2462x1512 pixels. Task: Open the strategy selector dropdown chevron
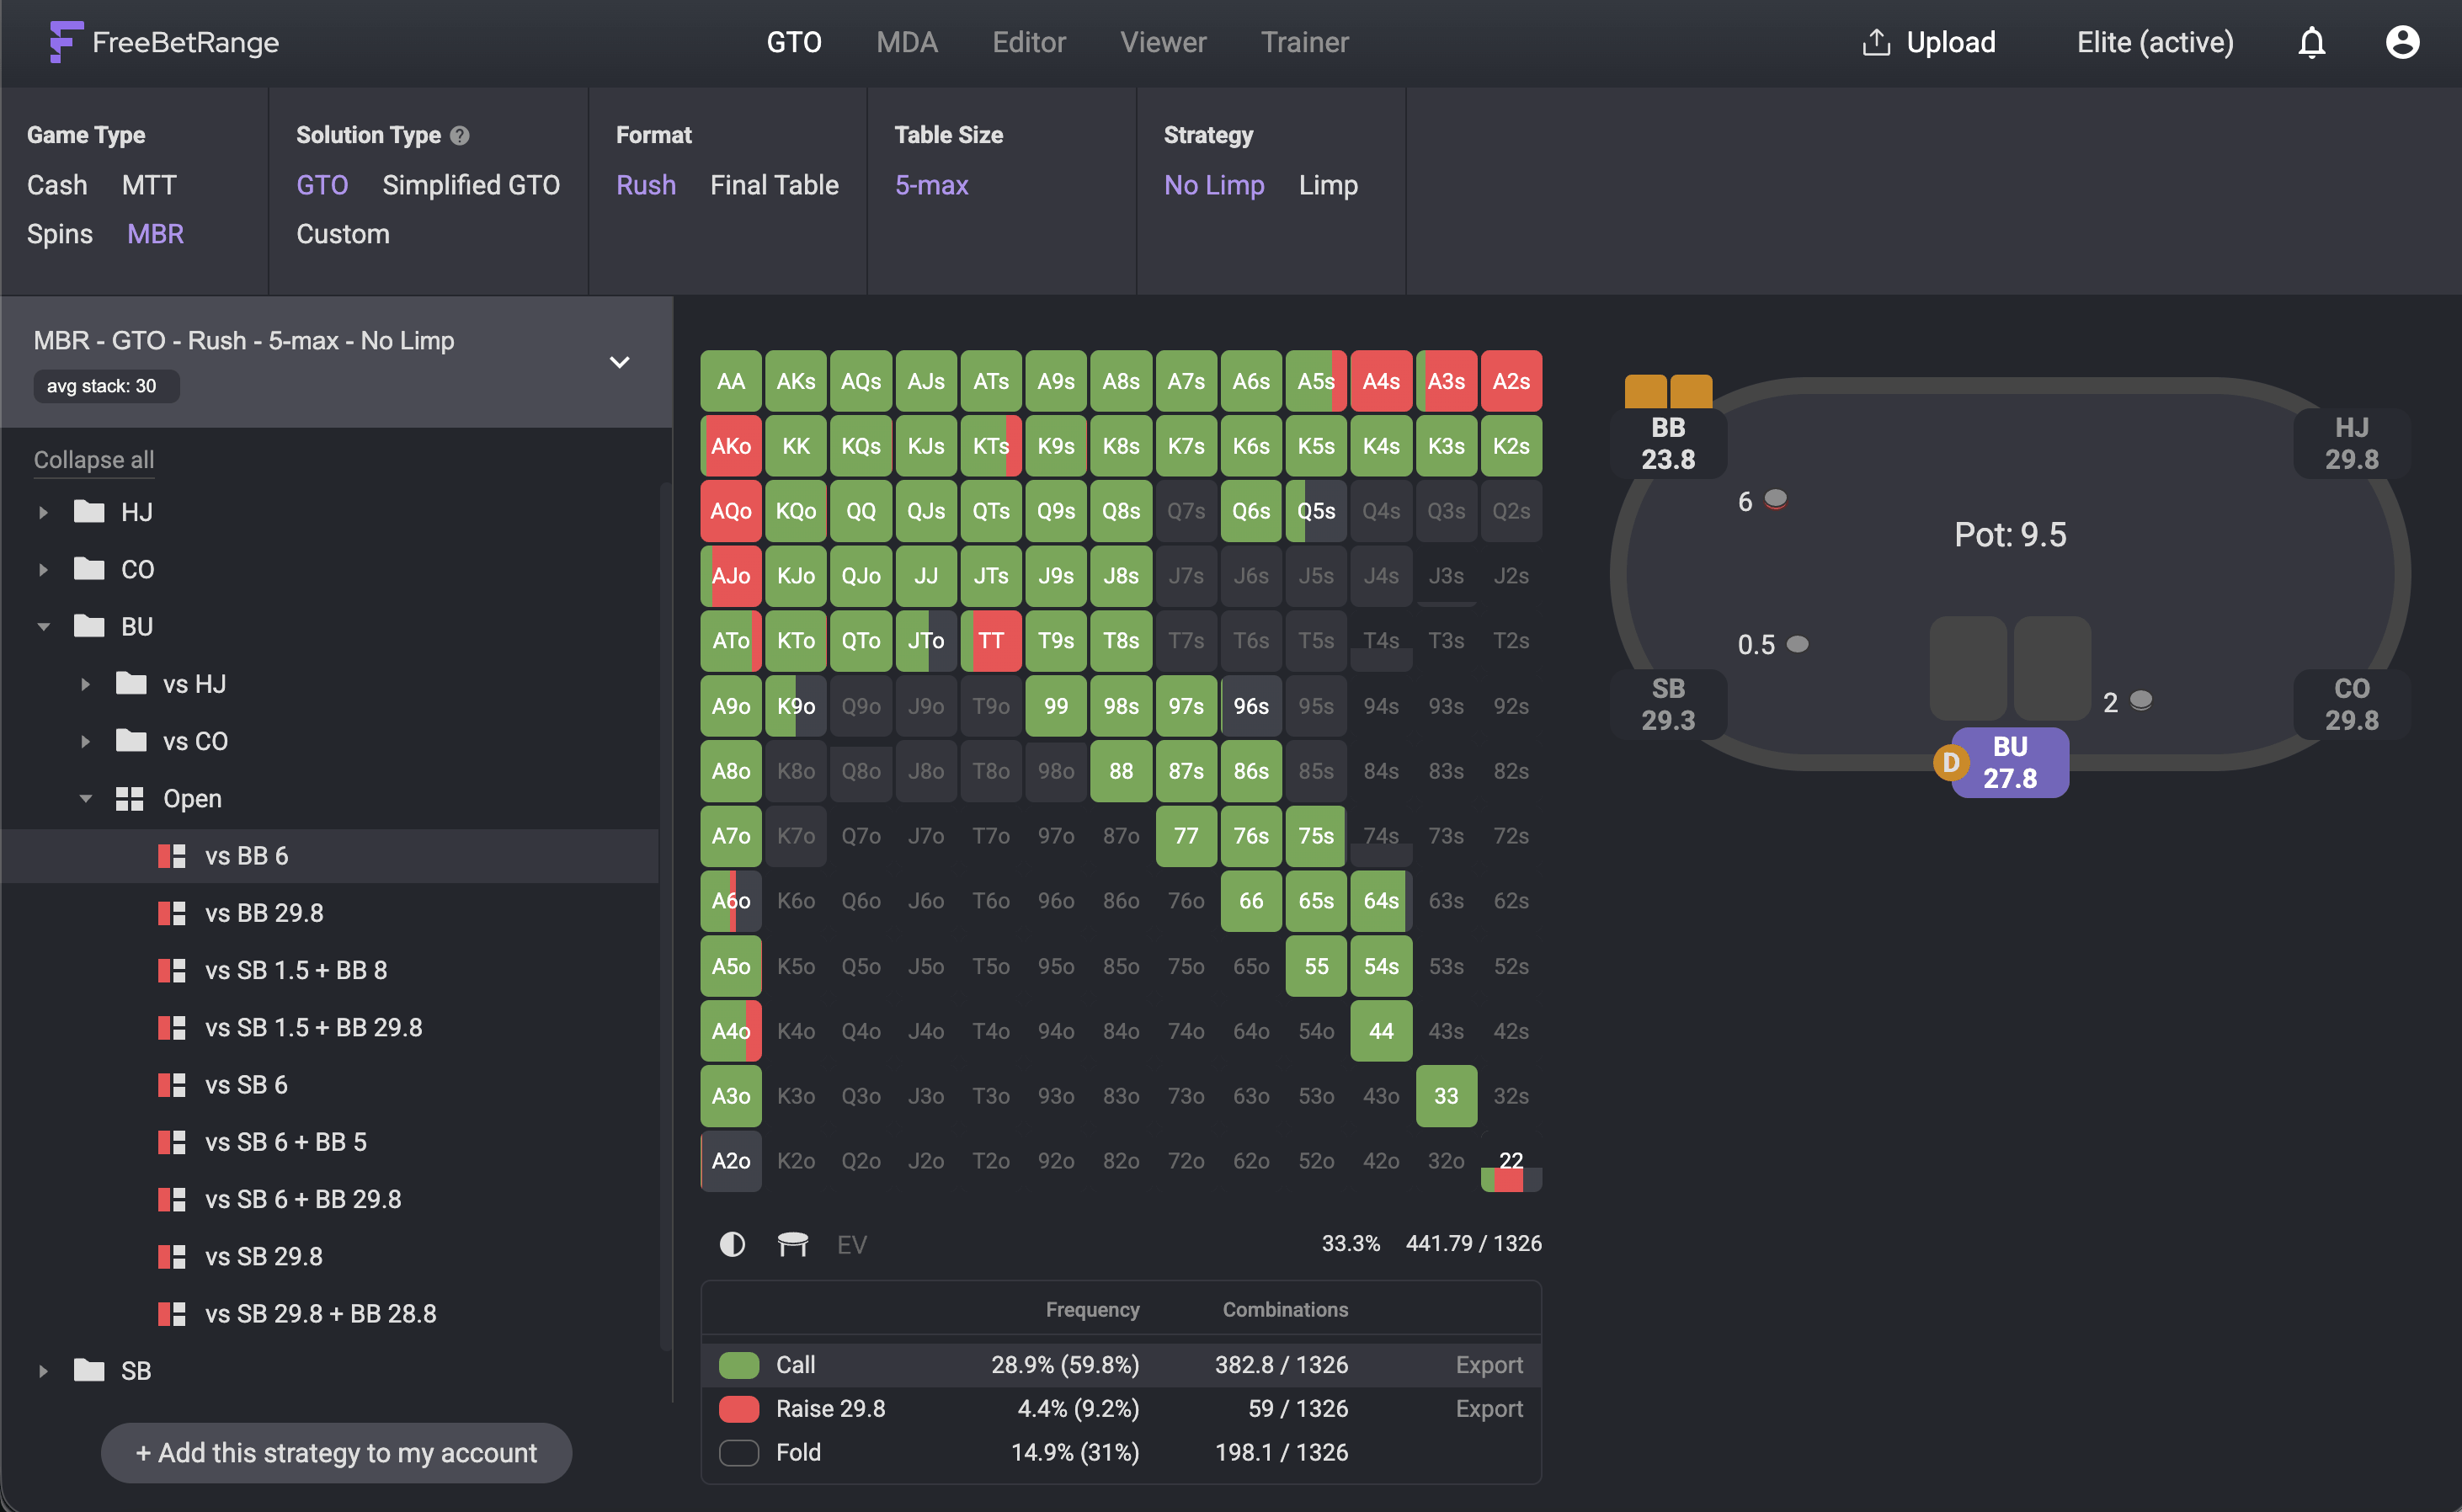point(619,362)
